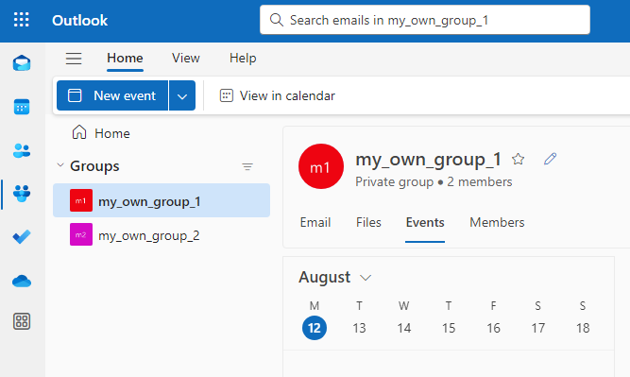Click View in calendar
630x377 pixels.
278,95
